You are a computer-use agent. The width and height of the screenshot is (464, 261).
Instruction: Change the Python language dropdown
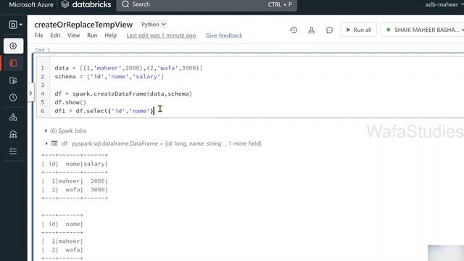pos(154,25)
